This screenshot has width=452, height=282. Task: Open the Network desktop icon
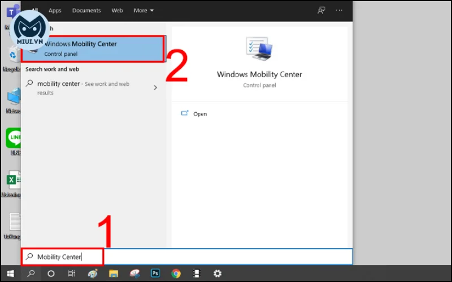pos(14,96)
